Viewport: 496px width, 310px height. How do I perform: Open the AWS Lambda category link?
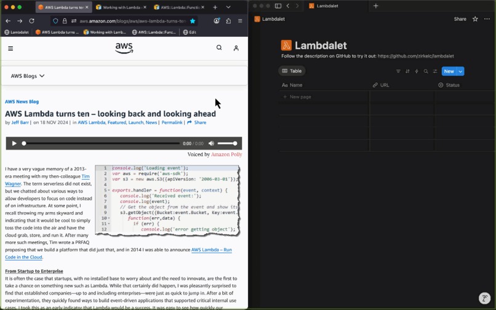point(92,122)
